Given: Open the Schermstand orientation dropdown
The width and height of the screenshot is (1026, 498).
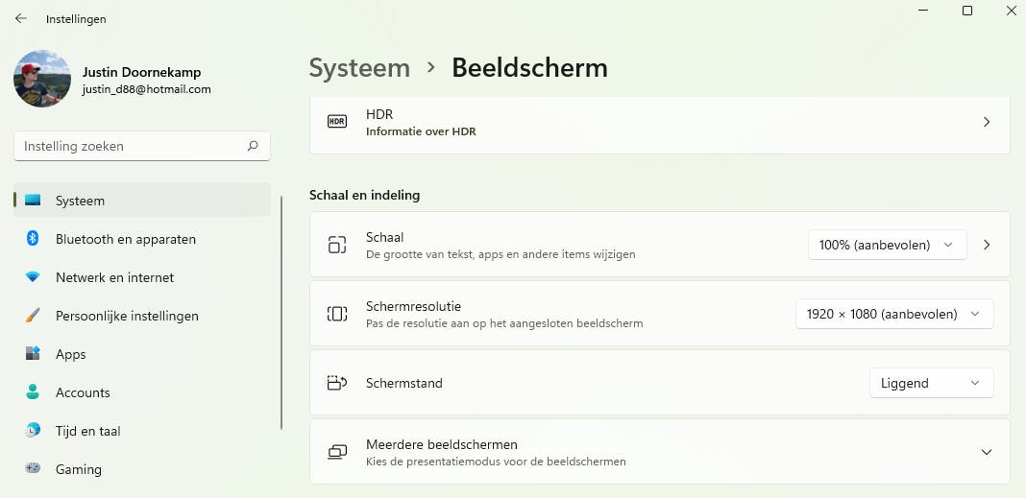Looking at the screenshot, I should point(930,383).
